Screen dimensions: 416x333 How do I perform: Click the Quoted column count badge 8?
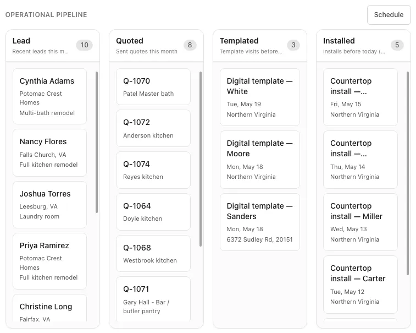tap(190, 45)
